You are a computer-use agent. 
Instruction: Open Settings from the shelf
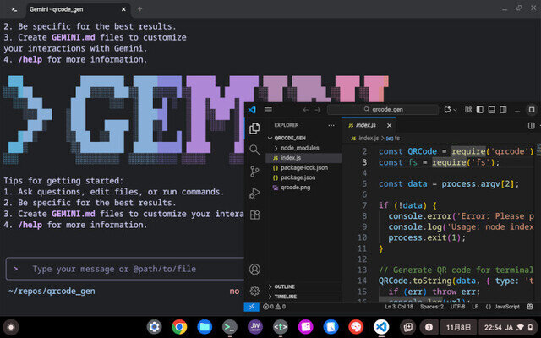click(154, 327)
